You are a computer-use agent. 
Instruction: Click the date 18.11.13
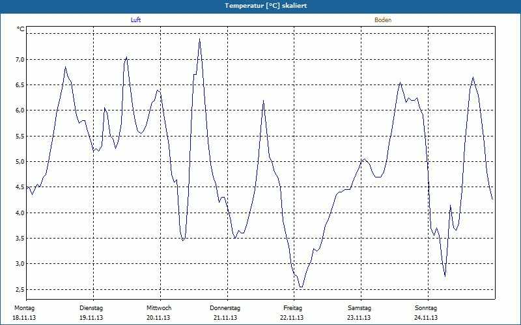[24, 318]
